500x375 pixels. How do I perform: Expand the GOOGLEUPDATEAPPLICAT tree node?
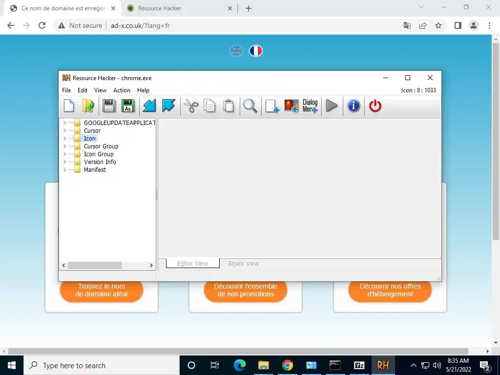point(65,123)
